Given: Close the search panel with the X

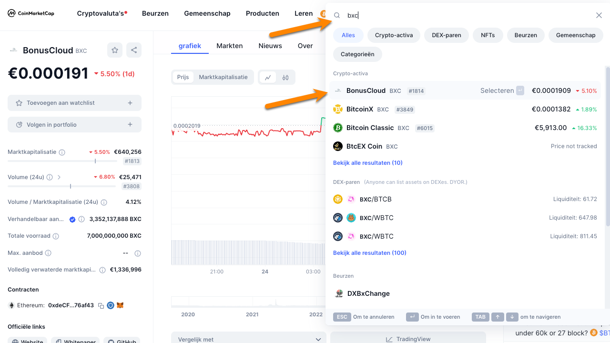Looking at the screenshot, I should tap(599, 15).
